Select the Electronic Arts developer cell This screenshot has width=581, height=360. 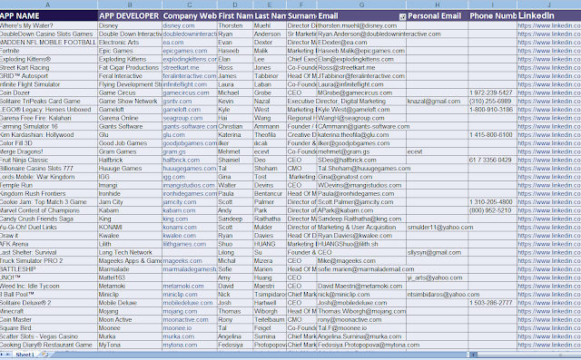(x=130, y=43)
